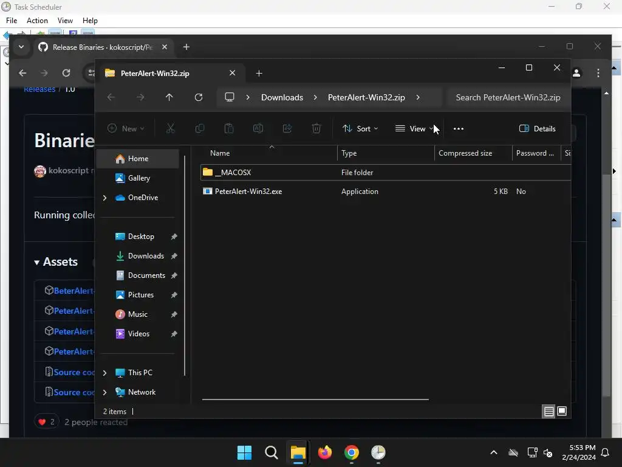Go up one folder level in Explorer
Image resolution: width=622 pixels, height=467 pixels.
tap(169, 97)
